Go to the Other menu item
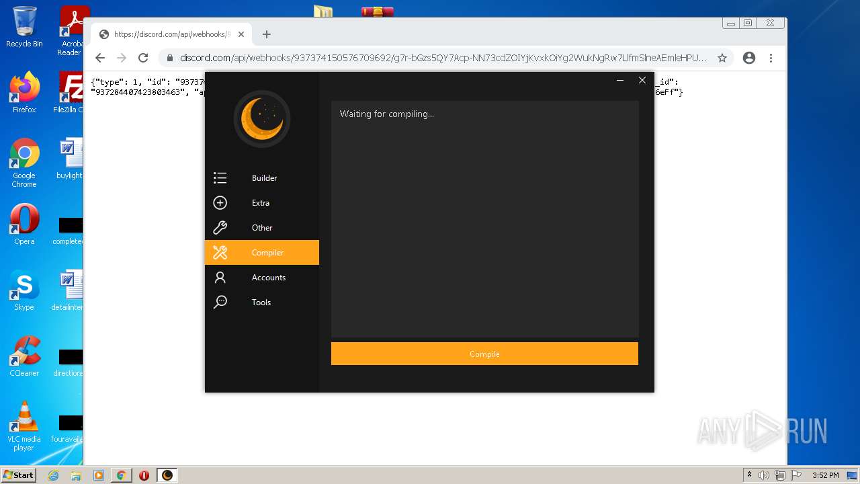The width and height of the screenshot is (860, 484). (x=262, y=228)
